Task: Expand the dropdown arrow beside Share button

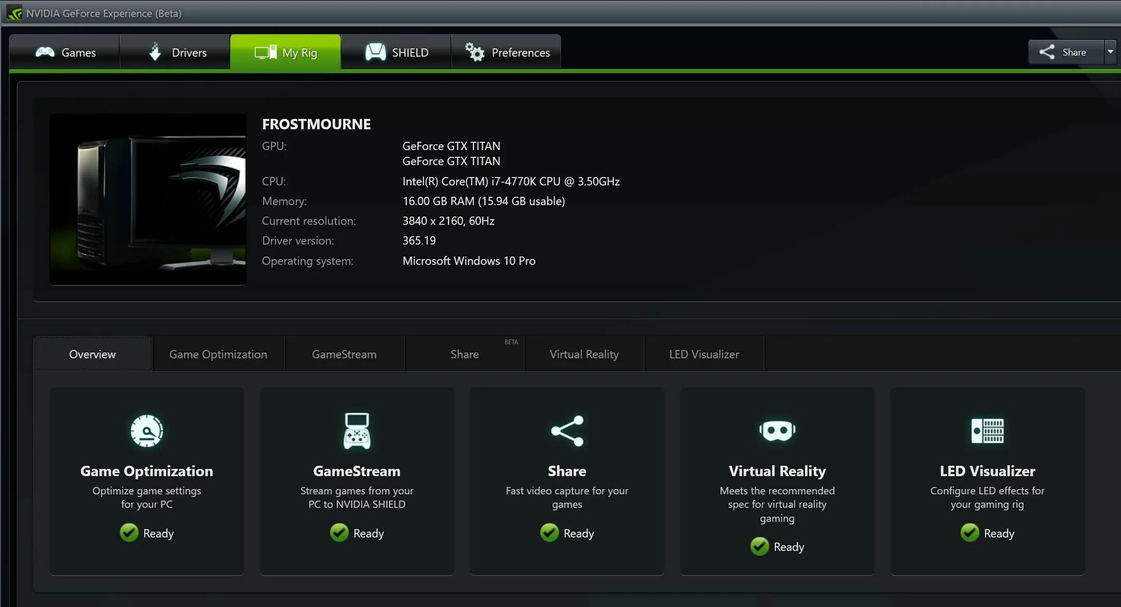Action: click(1111, 52)
